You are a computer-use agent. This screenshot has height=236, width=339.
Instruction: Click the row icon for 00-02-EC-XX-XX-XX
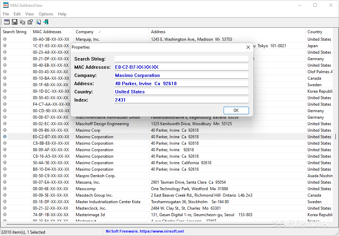point(5,123)
